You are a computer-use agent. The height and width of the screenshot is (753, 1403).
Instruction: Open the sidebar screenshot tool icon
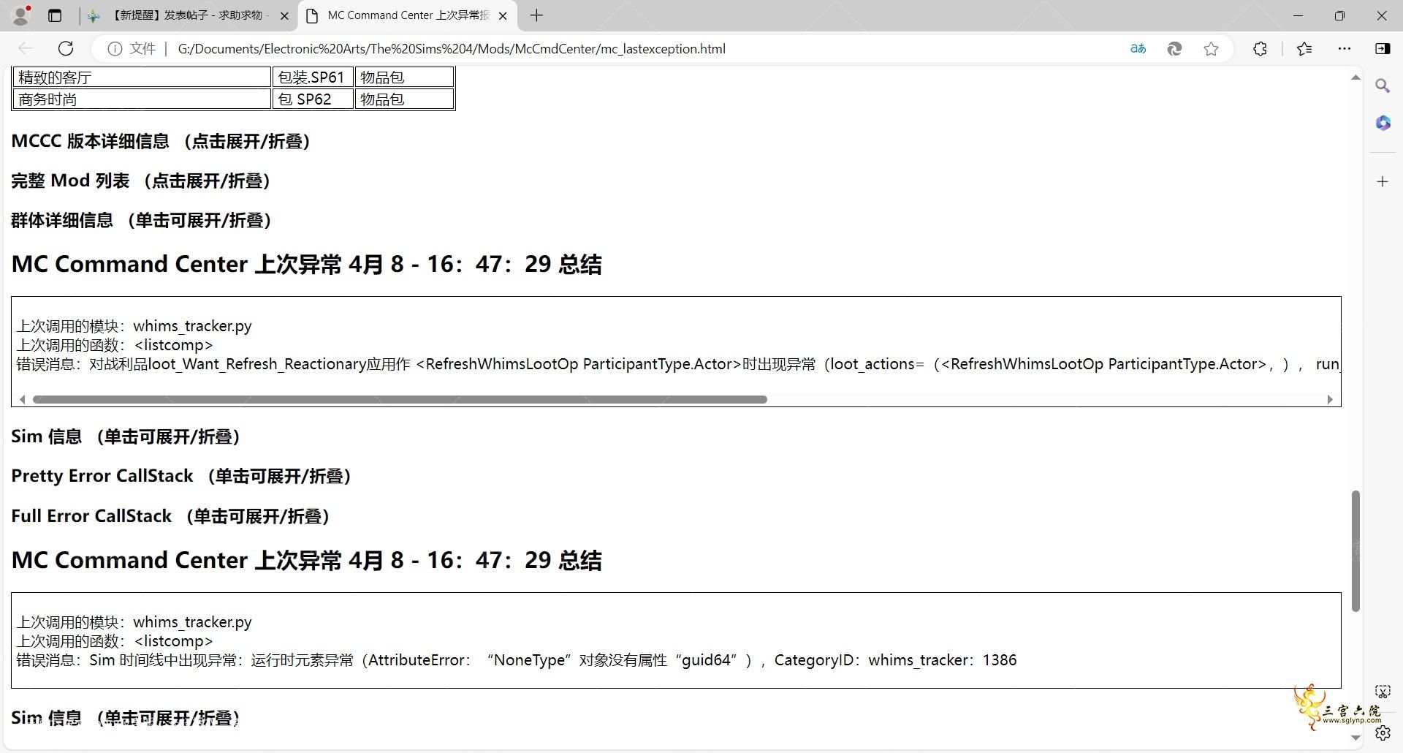(x=1383, y=691)
